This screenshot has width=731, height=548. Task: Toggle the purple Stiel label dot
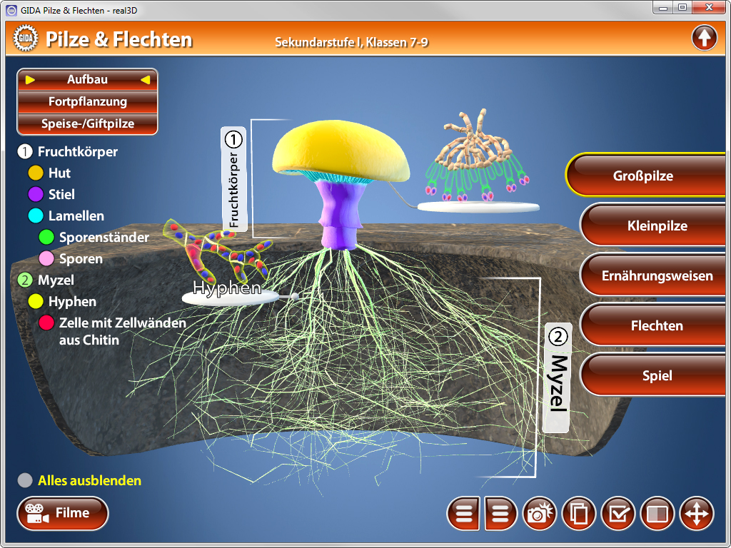point(36,194)
